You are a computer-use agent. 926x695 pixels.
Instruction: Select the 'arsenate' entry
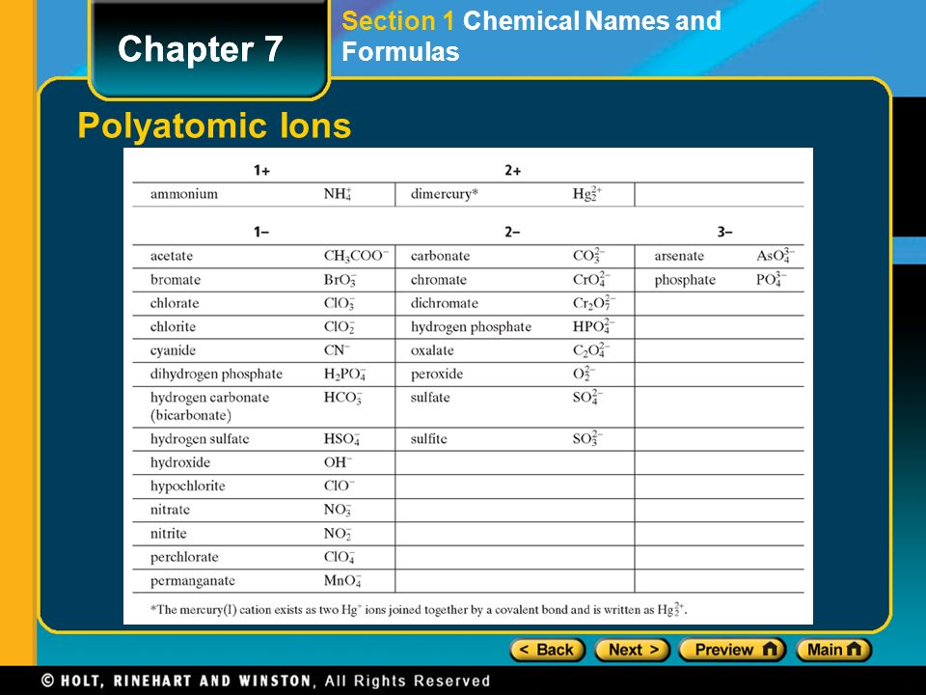(679, 256)
